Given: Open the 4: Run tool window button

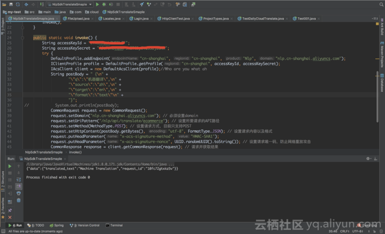Looking at the screenshot, I should (15, 225).
